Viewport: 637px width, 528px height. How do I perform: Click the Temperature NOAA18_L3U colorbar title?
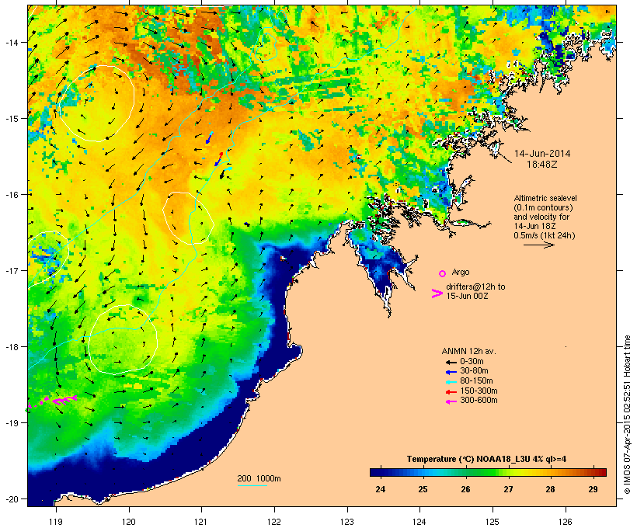pos(486,459)
